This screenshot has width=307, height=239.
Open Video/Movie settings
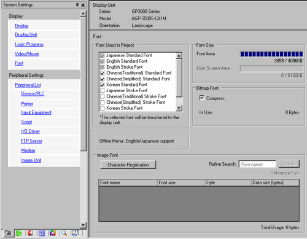tap(27, 53)
